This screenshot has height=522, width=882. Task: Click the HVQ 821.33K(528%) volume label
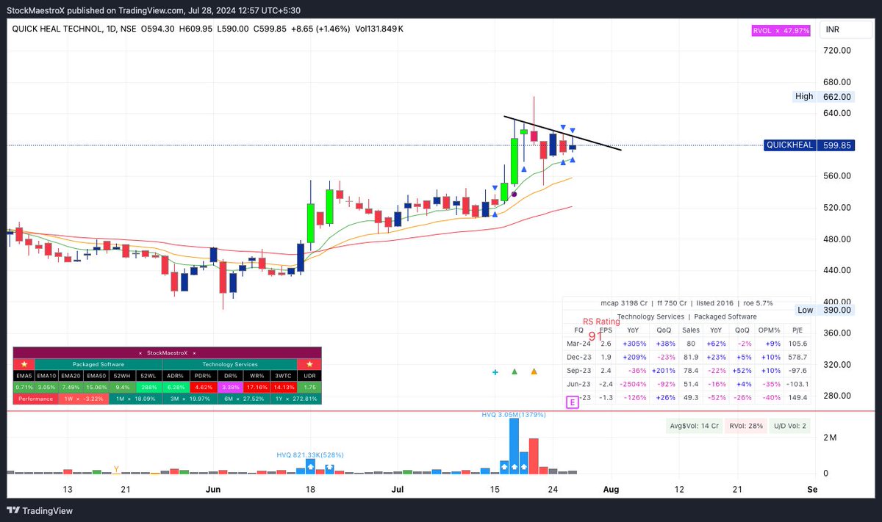point(310,455)
